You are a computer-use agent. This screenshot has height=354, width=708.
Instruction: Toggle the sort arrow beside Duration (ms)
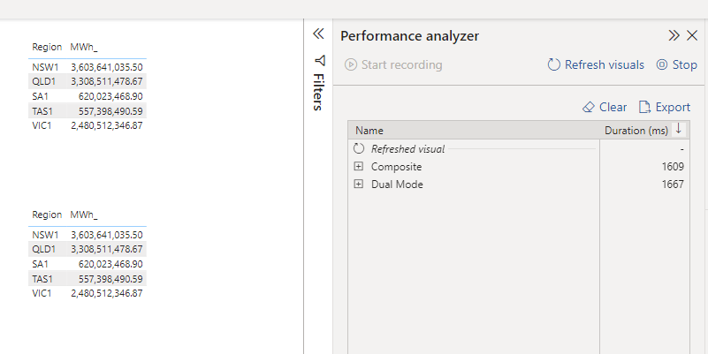(679, 130)
